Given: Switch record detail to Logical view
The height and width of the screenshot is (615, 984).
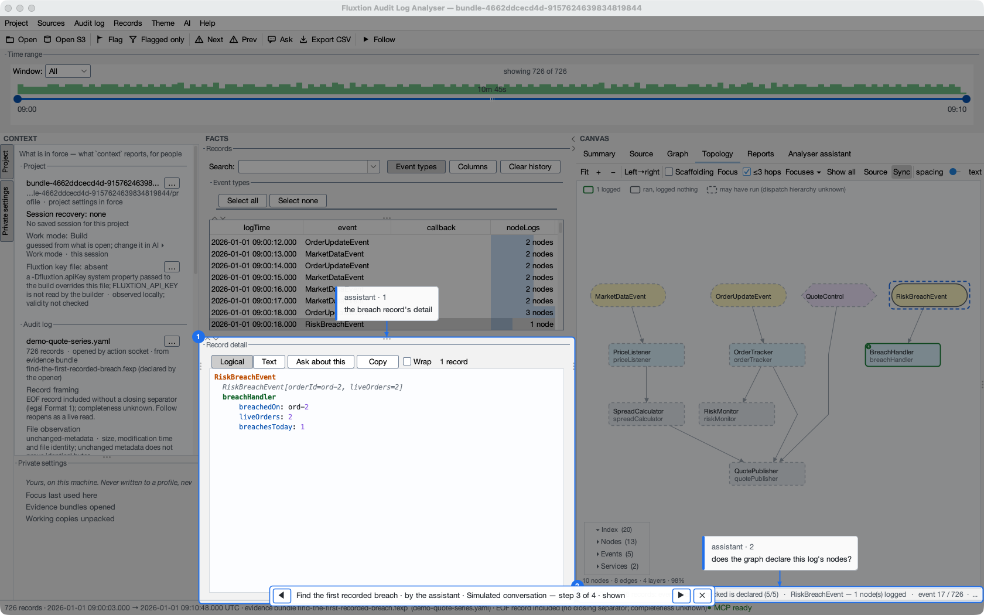Looking at the screenshot, I should point(232,361).
